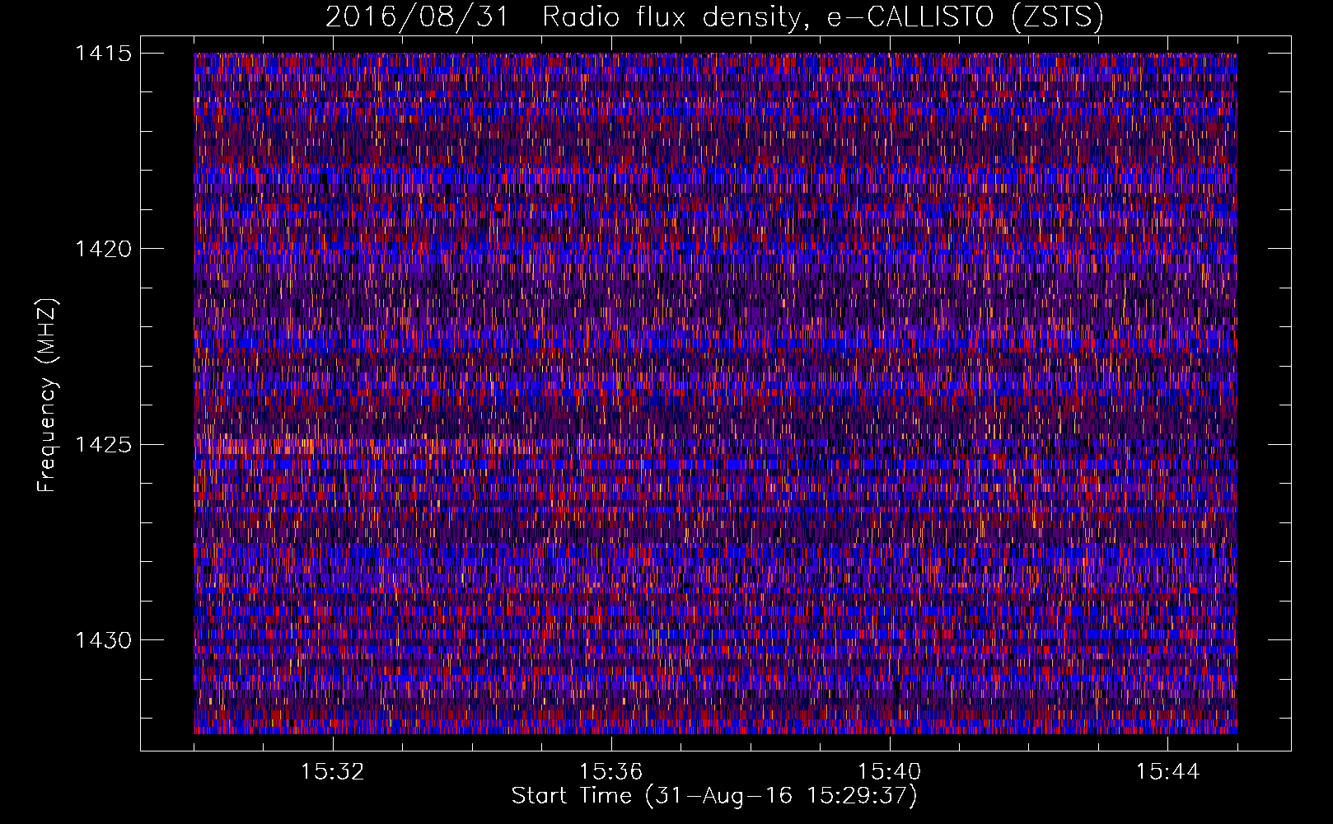Image resolution: width=1333 pixels, height=824 pixels.
Task: Click the 15:36 time axis label
Action: click(610, 772)
